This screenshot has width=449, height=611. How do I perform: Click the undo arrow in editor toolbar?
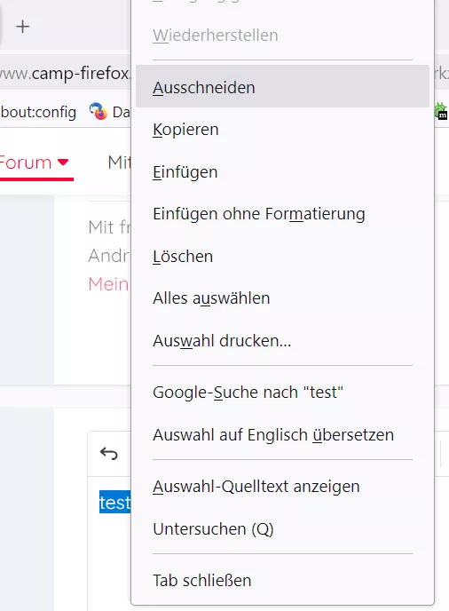point(108,453)
